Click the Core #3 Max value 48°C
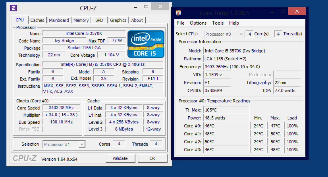 (275, 150)
